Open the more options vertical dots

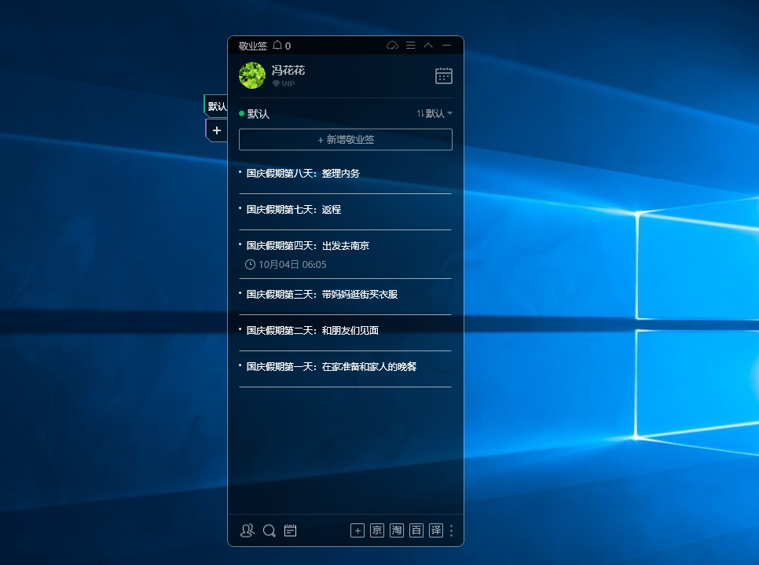452,530
